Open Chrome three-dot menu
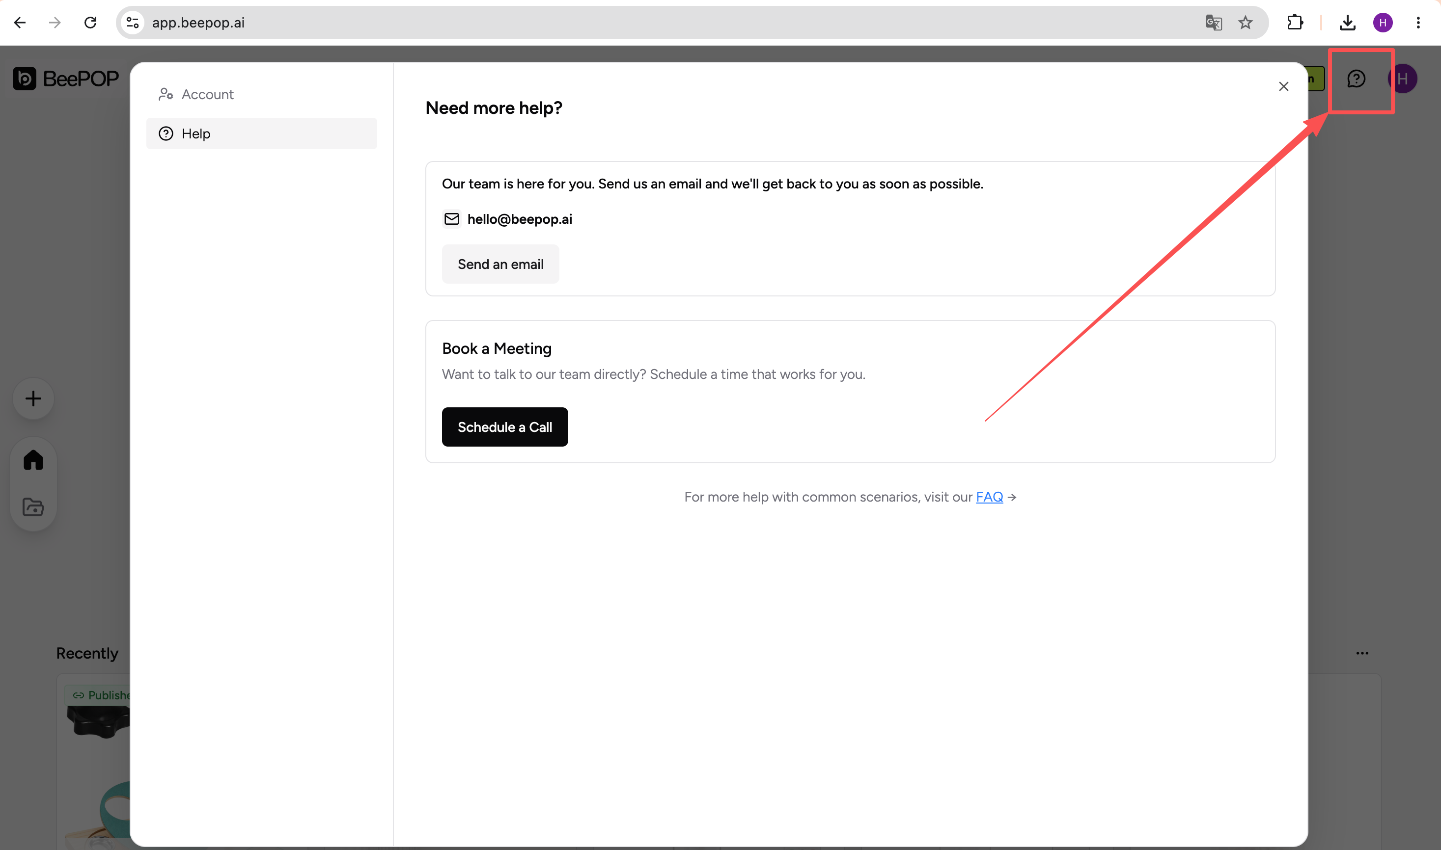The width and height of the screenshot is (1441, 850). (1418, 23)
